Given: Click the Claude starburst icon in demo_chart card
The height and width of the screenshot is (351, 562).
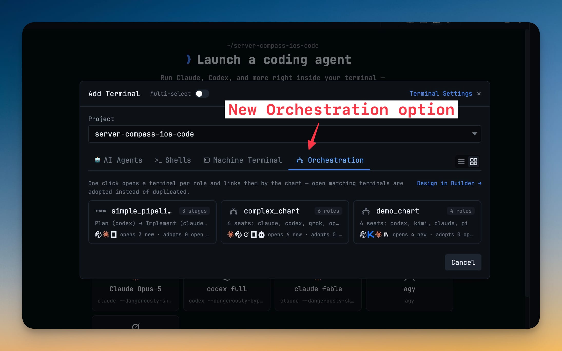Looking at the screenshot, I should (379, 235).
